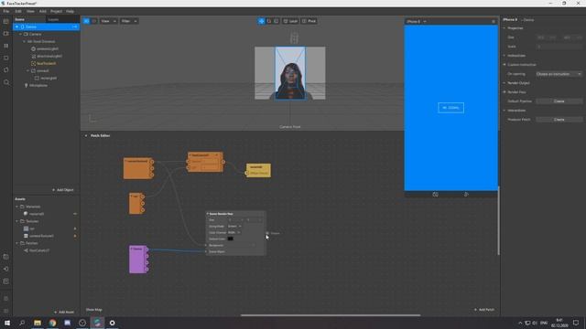
Task: Click the purple Device patch node
Action: [x=137, y=260]
